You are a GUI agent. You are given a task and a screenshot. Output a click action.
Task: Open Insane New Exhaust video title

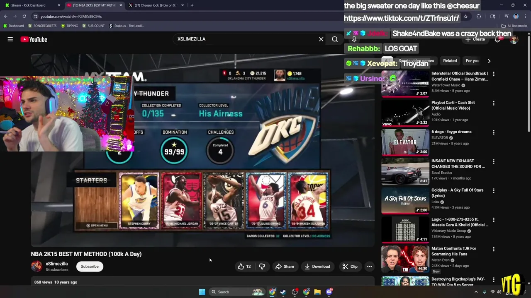point(458,163)
